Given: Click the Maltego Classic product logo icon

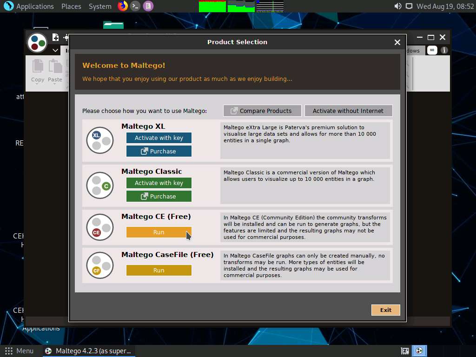Looking at the screenshot, I should point(100,185).
